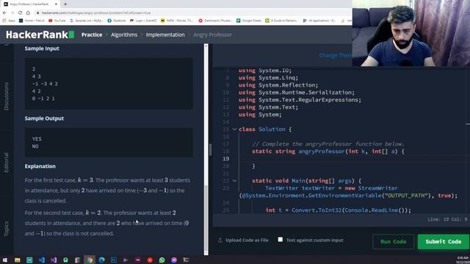Click the HackerRank logo

point(40,34)
